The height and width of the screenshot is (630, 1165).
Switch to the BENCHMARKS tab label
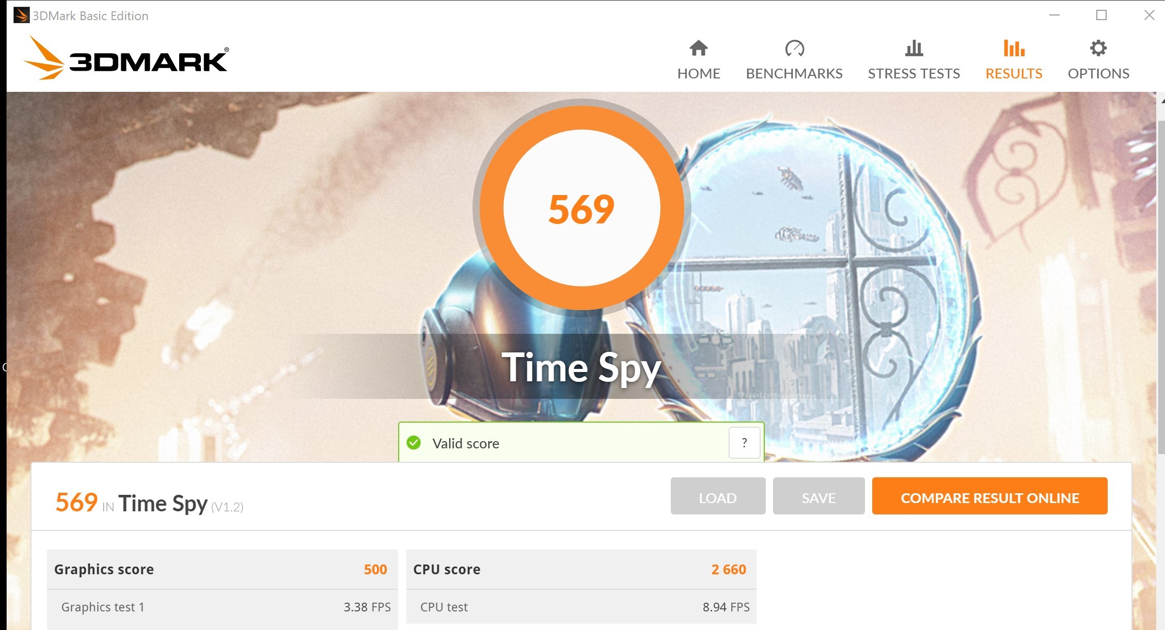click(x=794, y=73)
